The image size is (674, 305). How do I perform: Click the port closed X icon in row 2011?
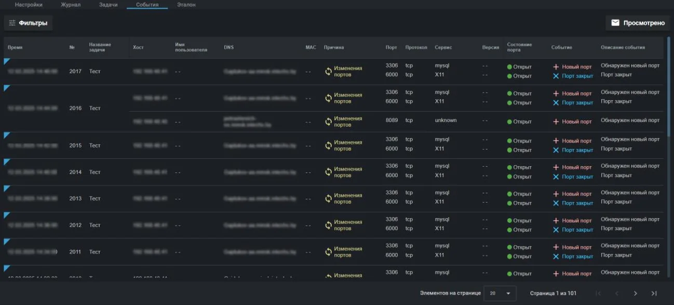[556, 256]
